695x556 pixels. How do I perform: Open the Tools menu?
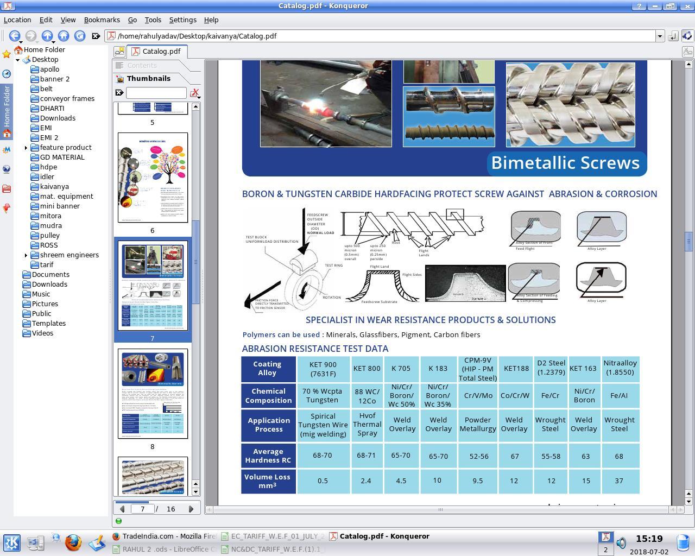coord(153,20)
